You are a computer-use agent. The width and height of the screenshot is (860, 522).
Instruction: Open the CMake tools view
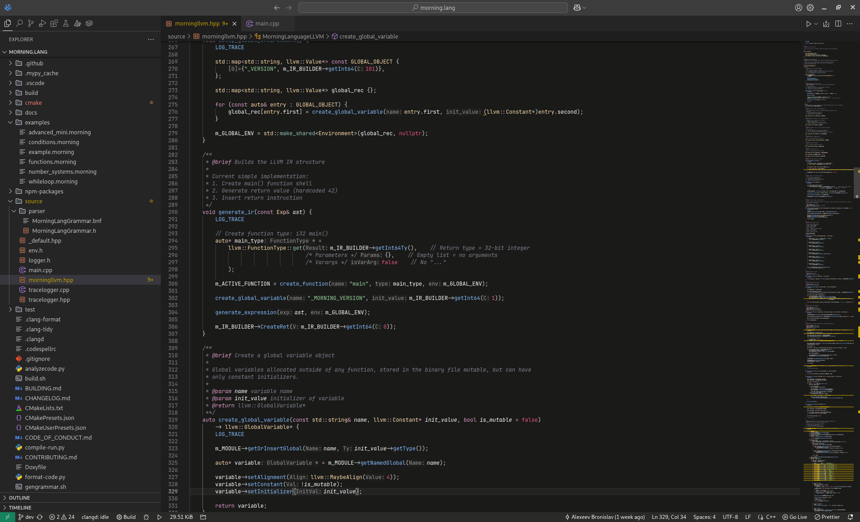[x=77, y=23]
